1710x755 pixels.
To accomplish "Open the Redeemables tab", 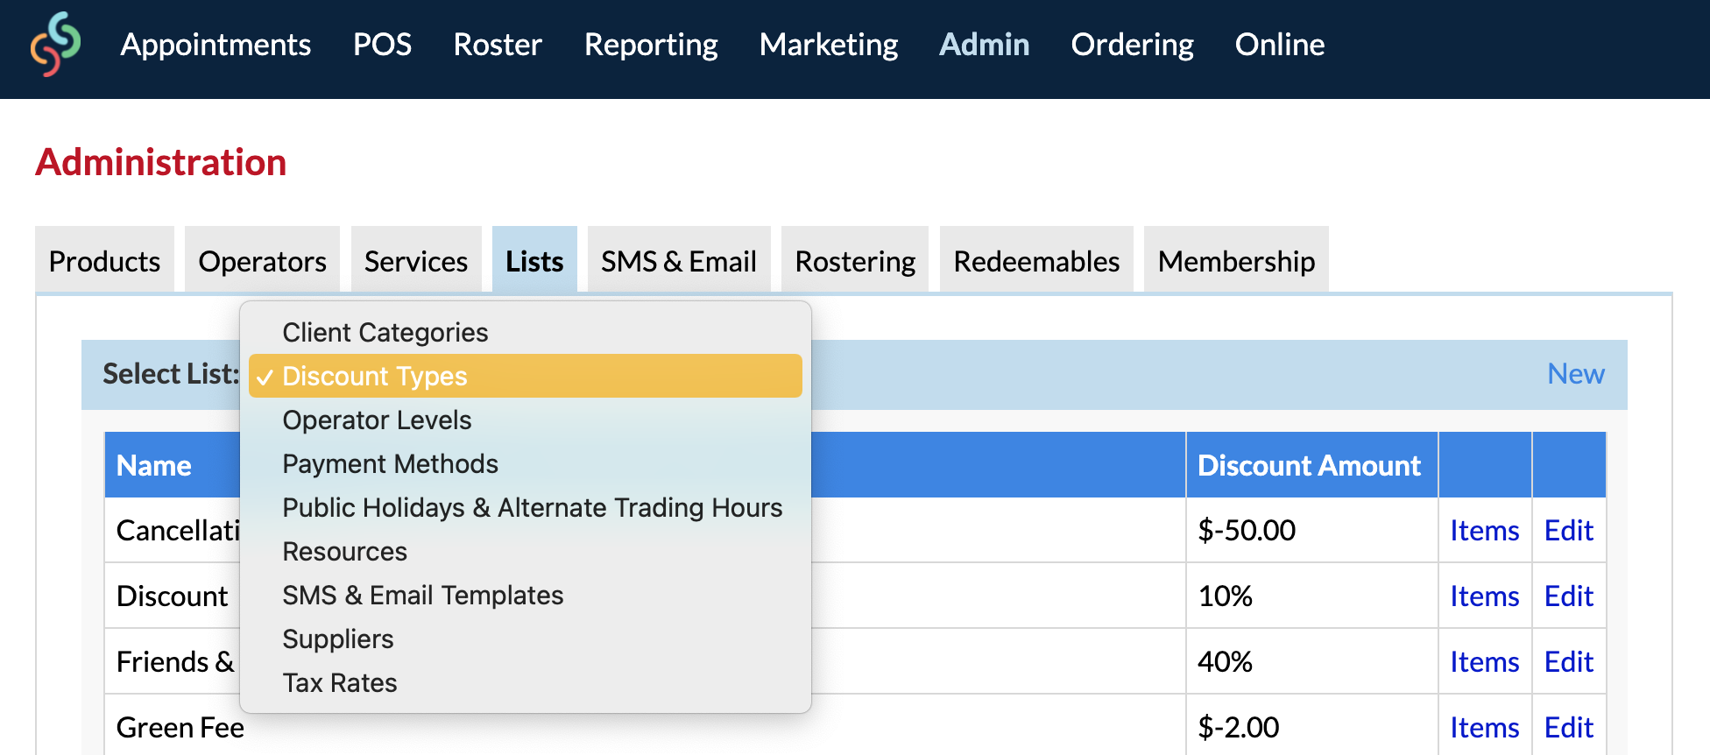I will point(1036,260).
